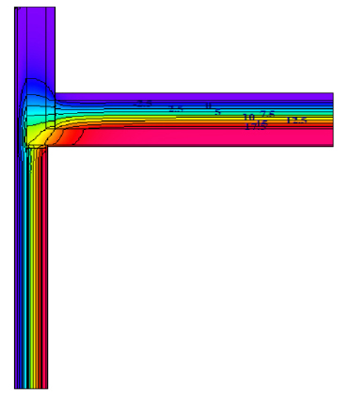Click the isotherm label reading -2.5

143,104
